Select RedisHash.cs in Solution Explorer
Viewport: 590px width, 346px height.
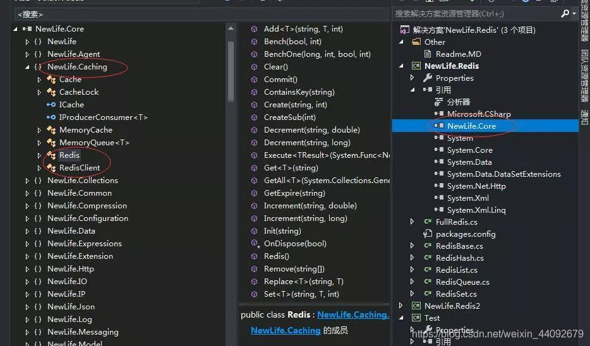459,258
